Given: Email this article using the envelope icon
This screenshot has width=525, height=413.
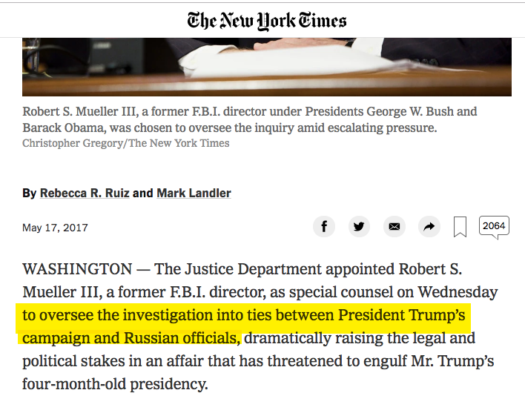Looking at the screenshot, I should (394, 227).
